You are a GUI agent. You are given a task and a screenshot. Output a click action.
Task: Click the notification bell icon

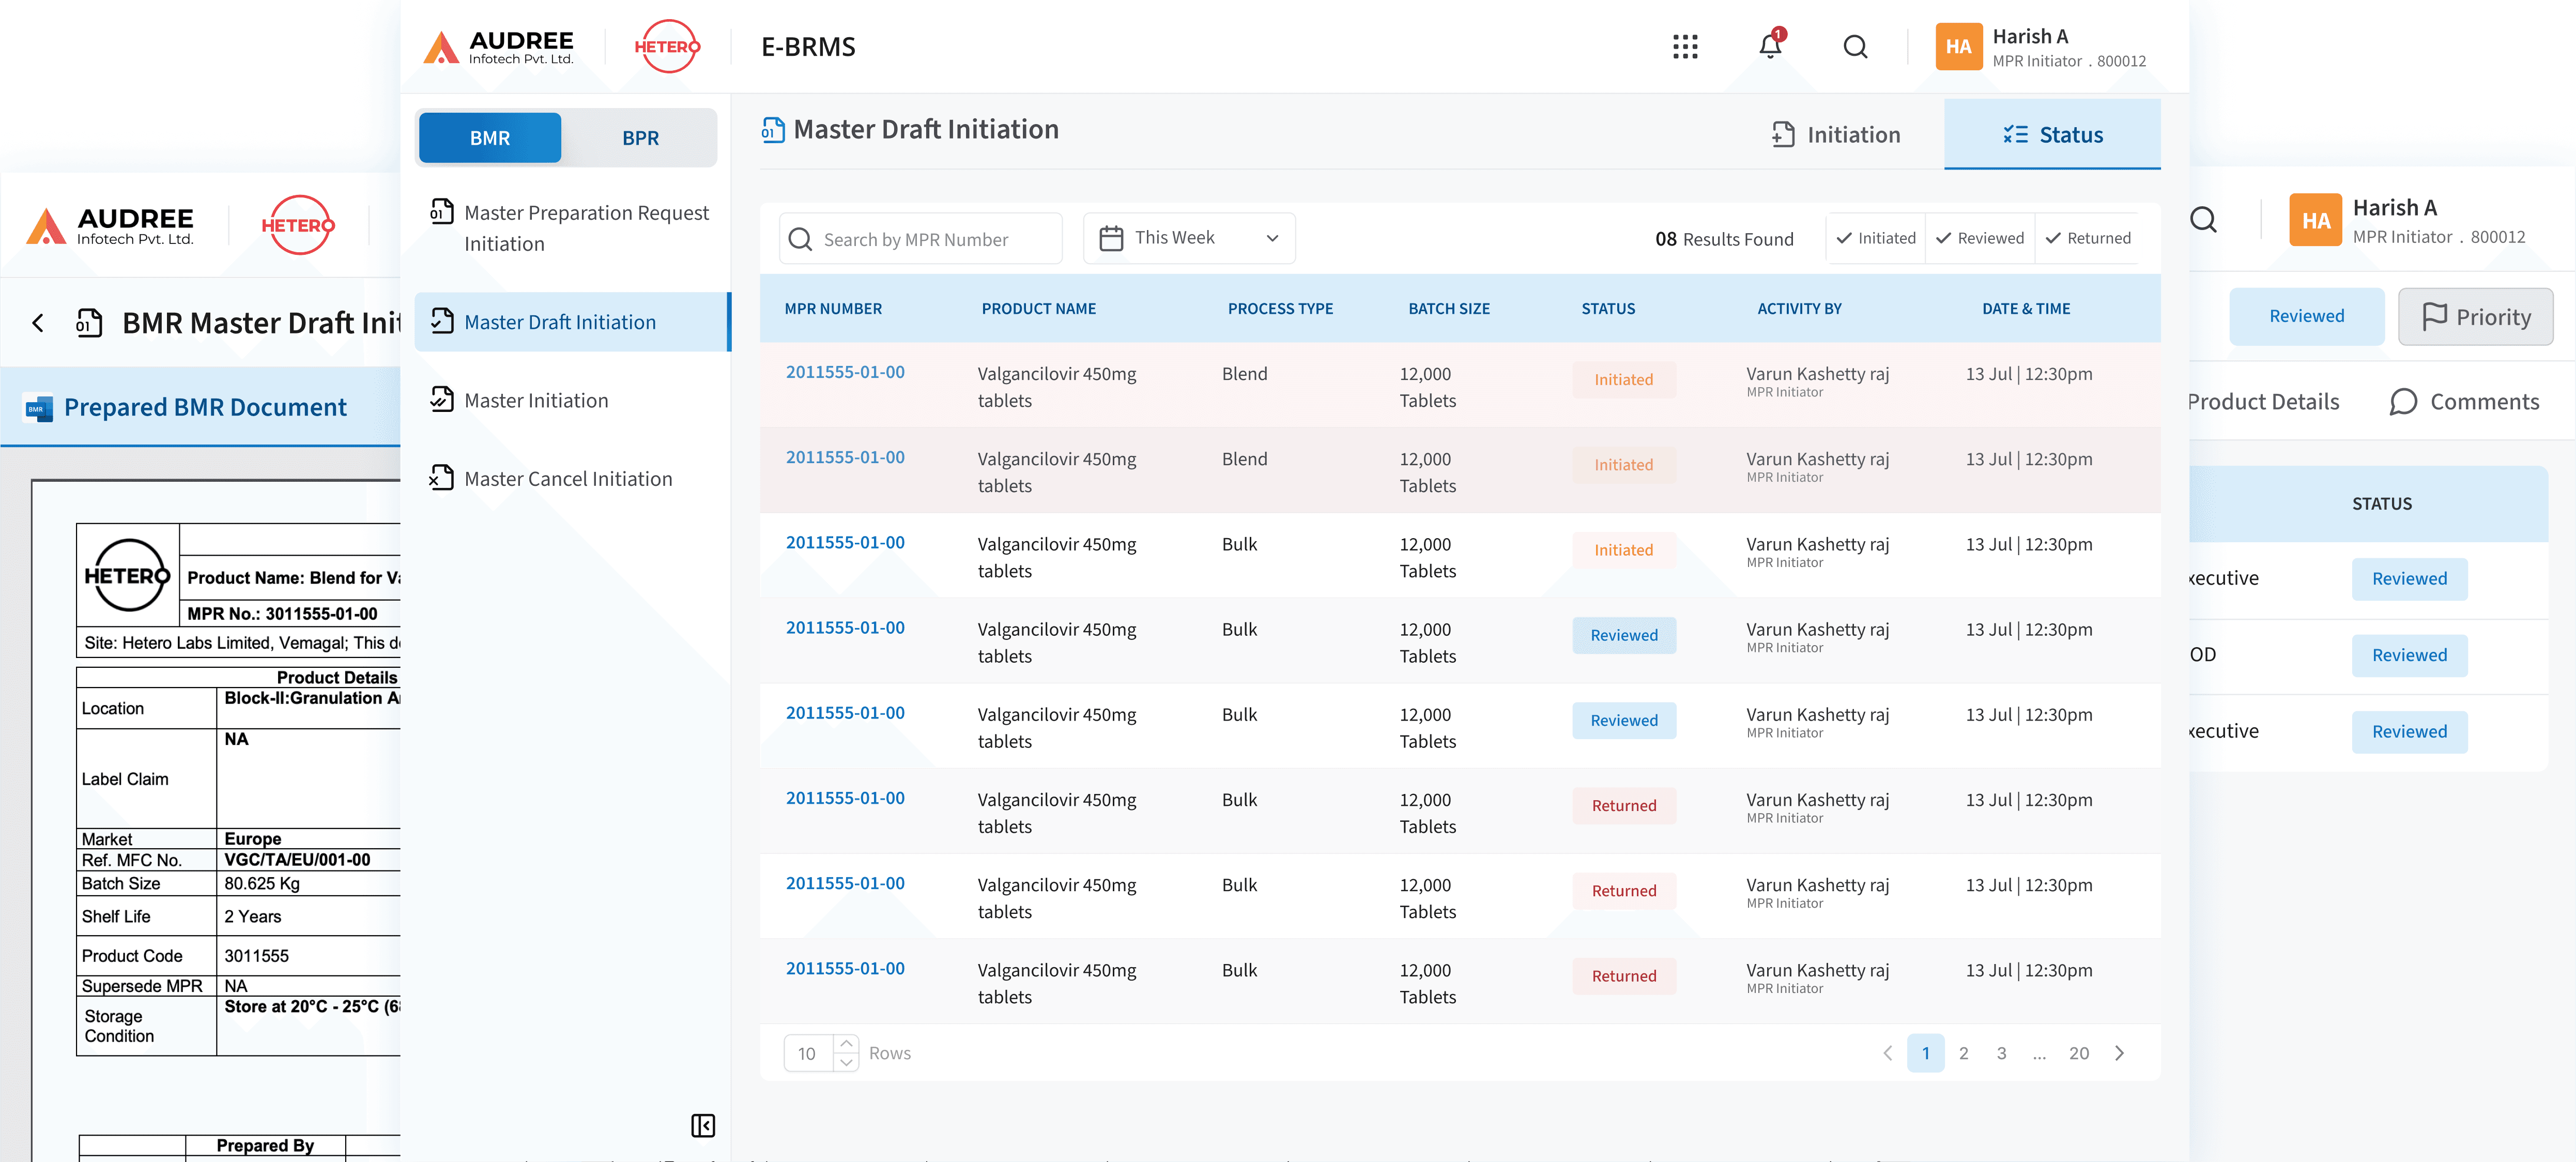1769,47
